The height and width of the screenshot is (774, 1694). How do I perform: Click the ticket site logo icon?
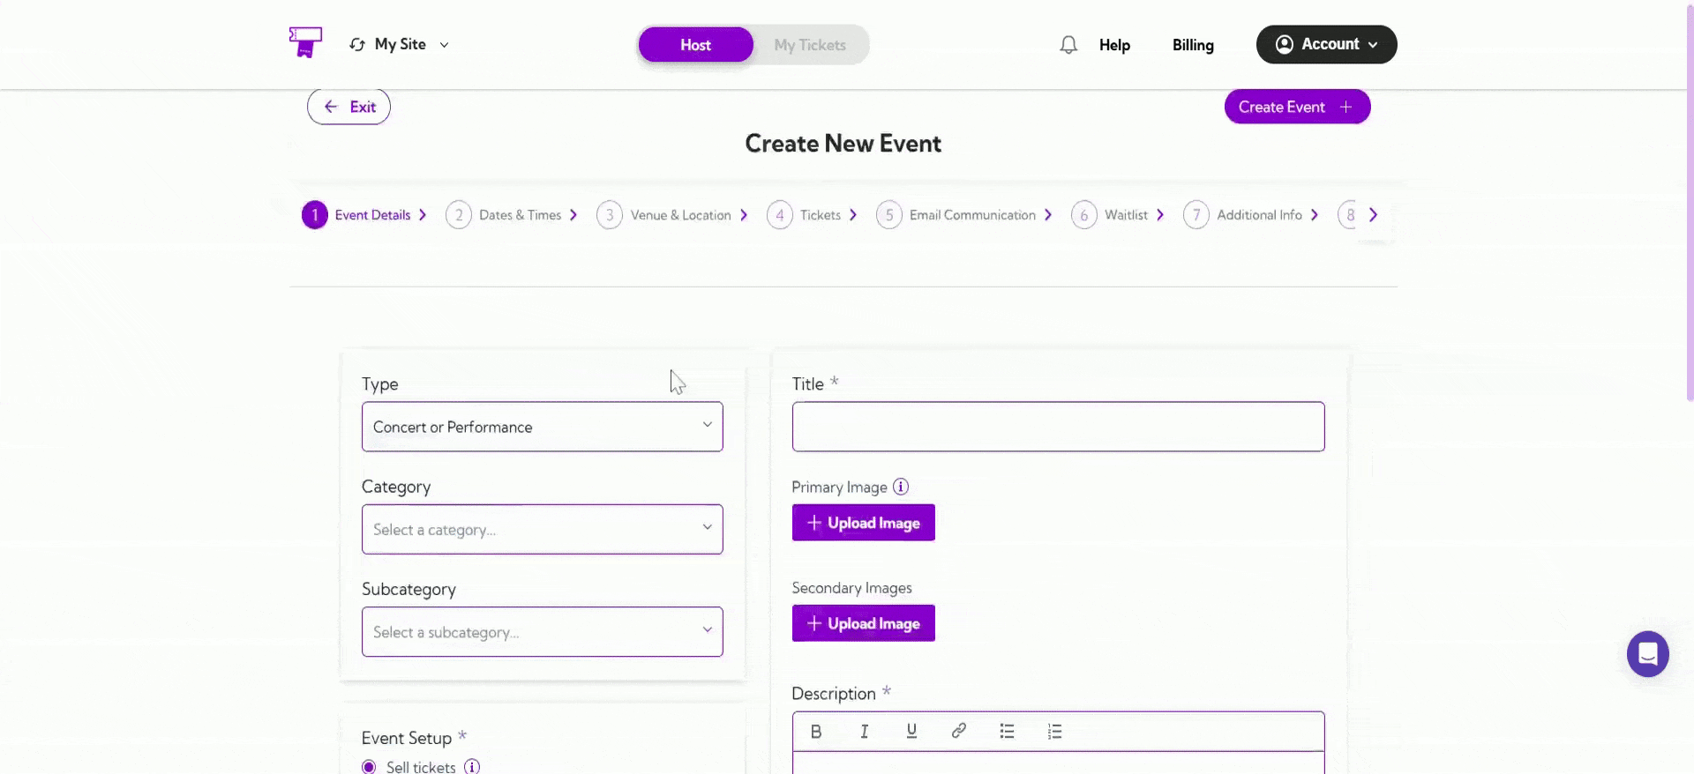point(305,42)
